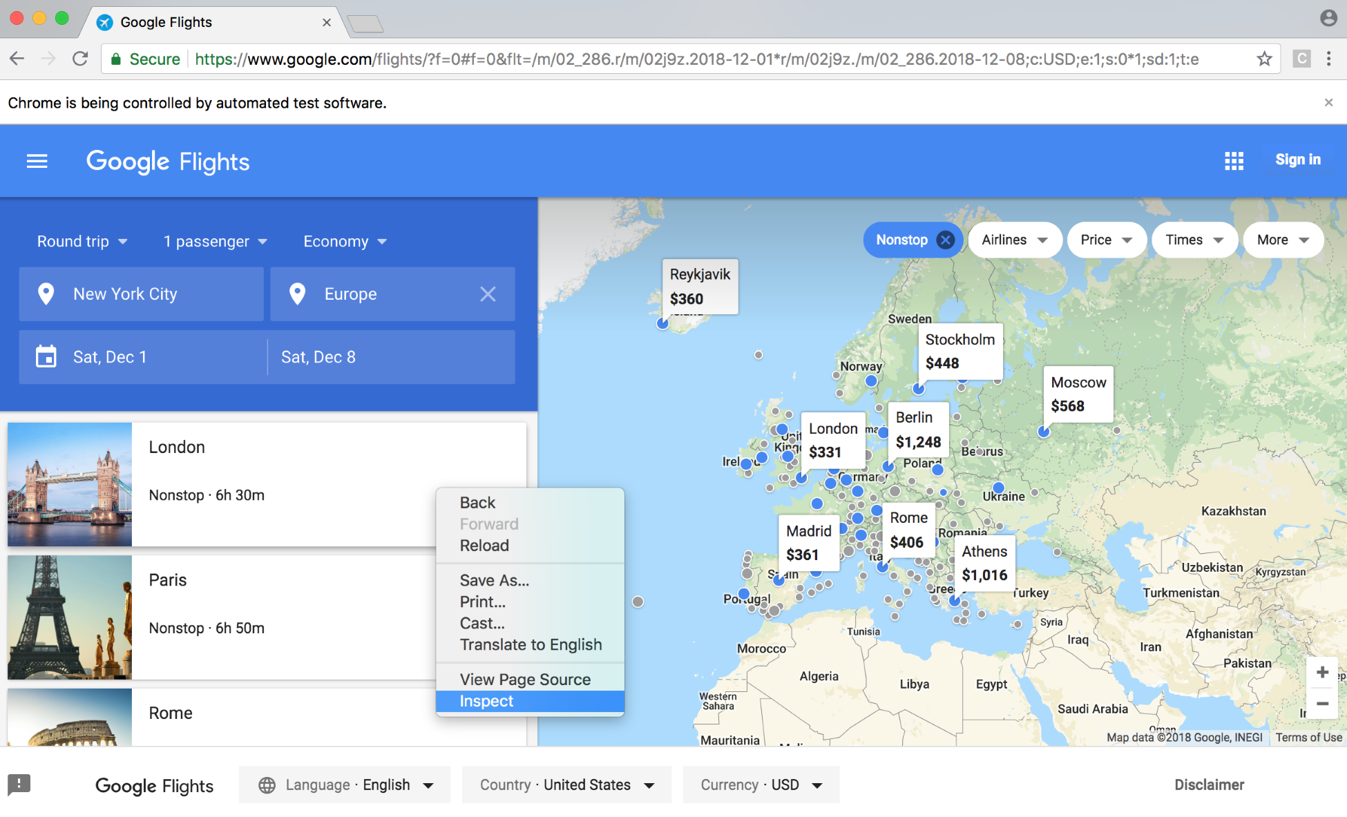
Task: Select Inspect in the context menu
Action: [x=530, y=702]
